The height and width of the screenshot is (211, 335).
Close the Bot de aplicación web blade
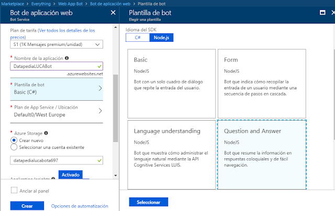113,13
